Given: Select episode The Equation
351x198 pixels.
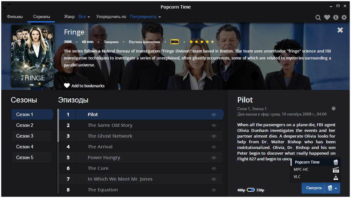Looking at the screenshot, I should pyautogui.click(x=141, y=189).
